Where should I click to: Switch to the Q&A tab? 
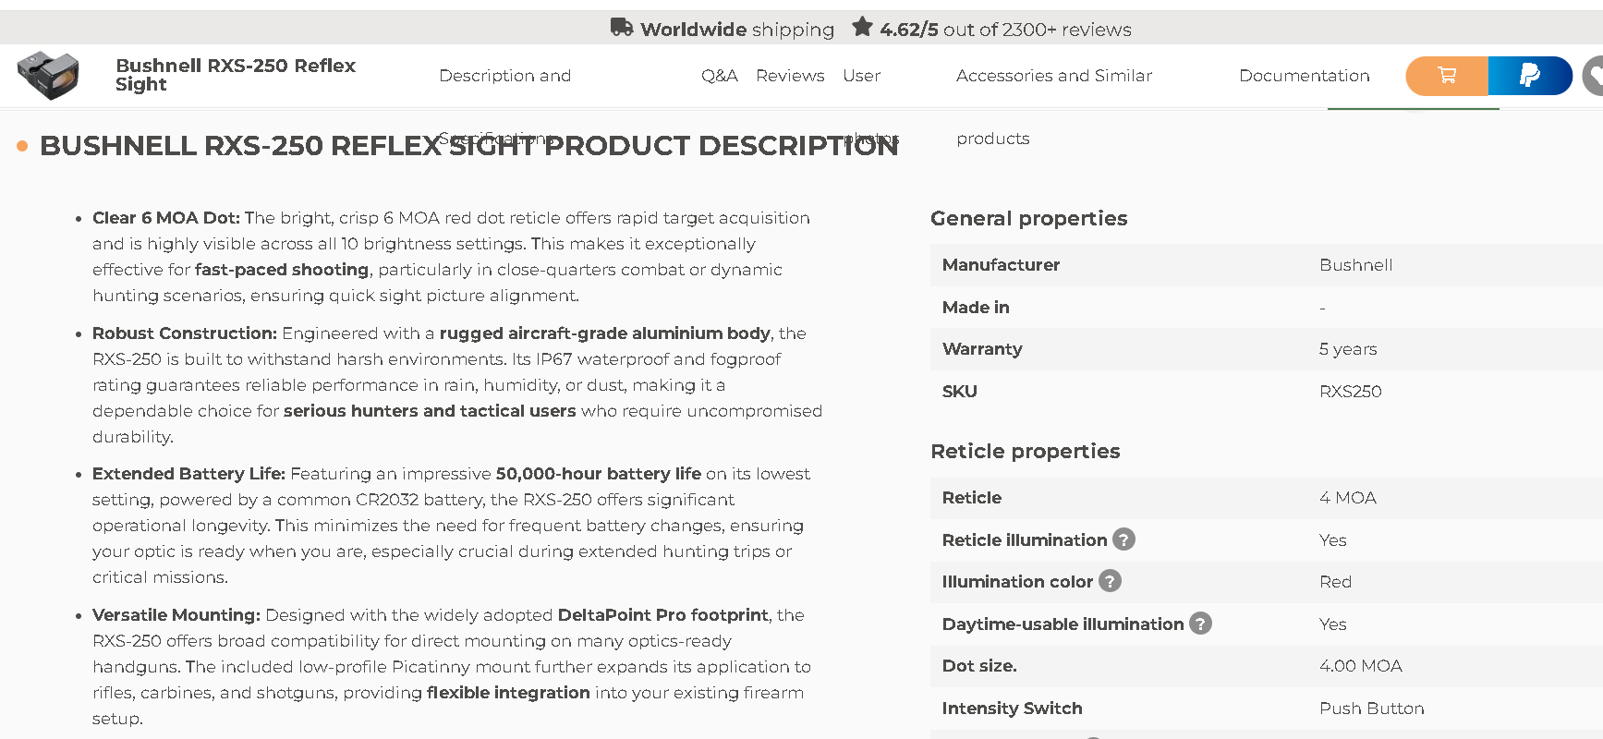point(719,76)
